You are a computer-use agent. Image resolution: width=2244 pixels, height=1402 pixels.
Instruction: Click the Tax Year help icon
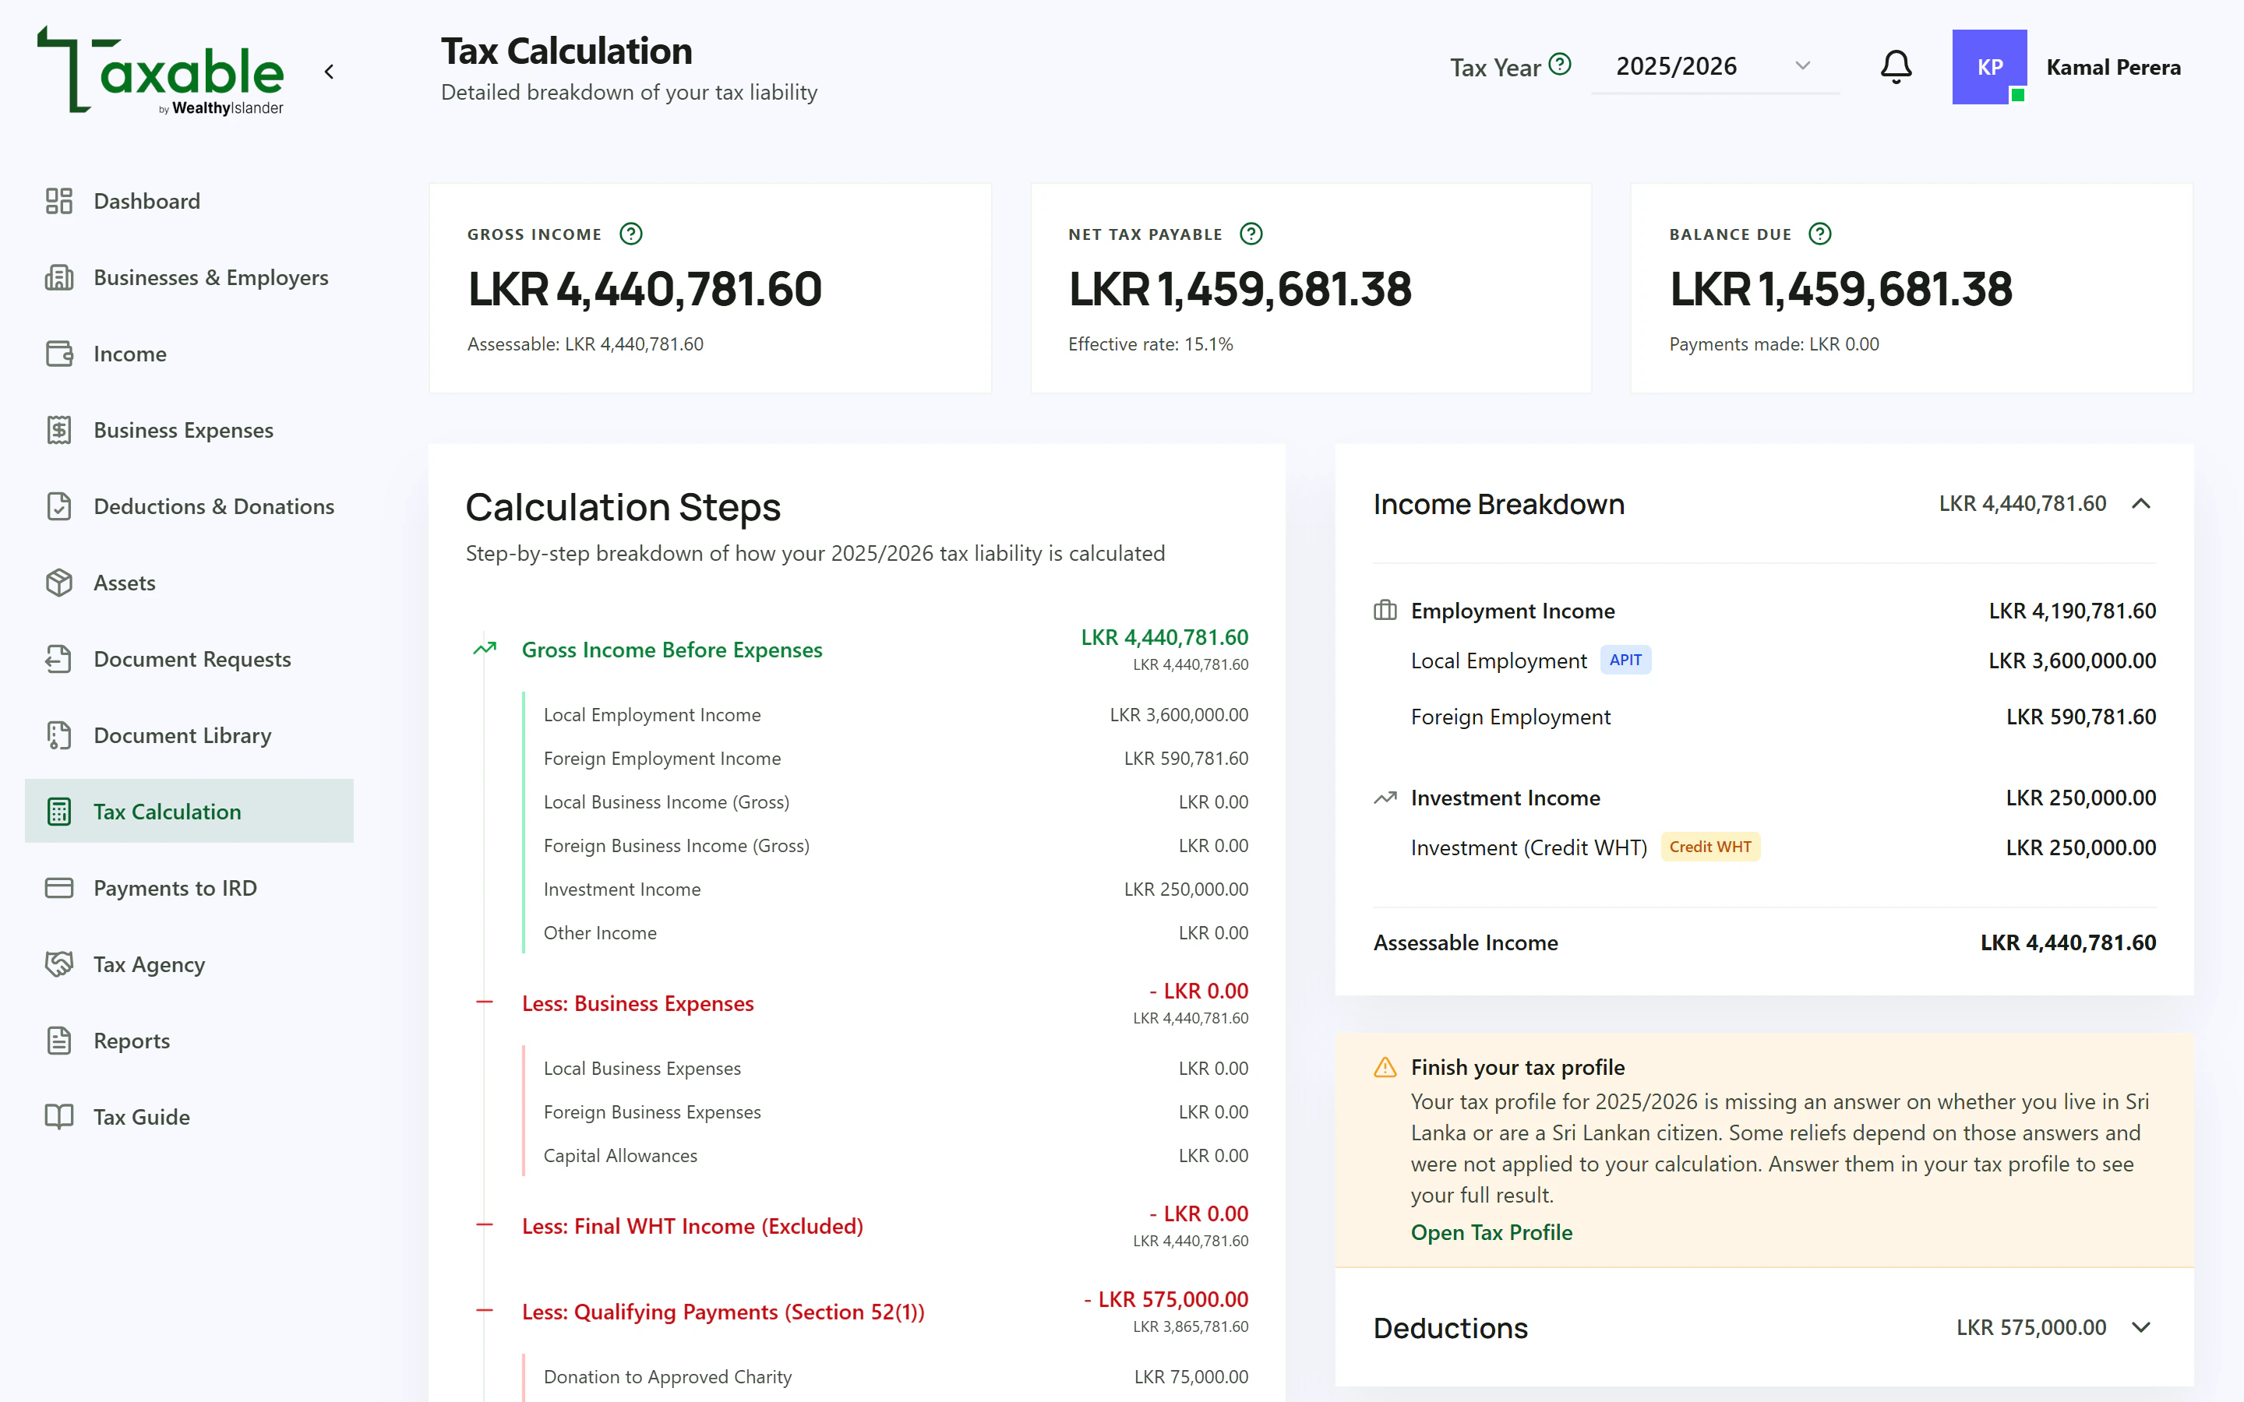click(1561, 64)
